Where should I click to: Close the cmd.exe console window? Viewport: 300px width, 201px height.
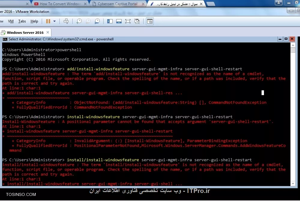pos(292,39)
